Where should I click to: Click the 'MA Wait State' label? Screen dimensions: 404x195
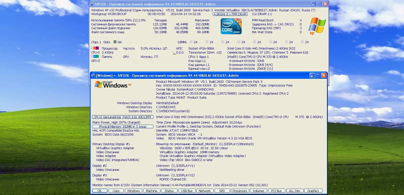(262, 32)
